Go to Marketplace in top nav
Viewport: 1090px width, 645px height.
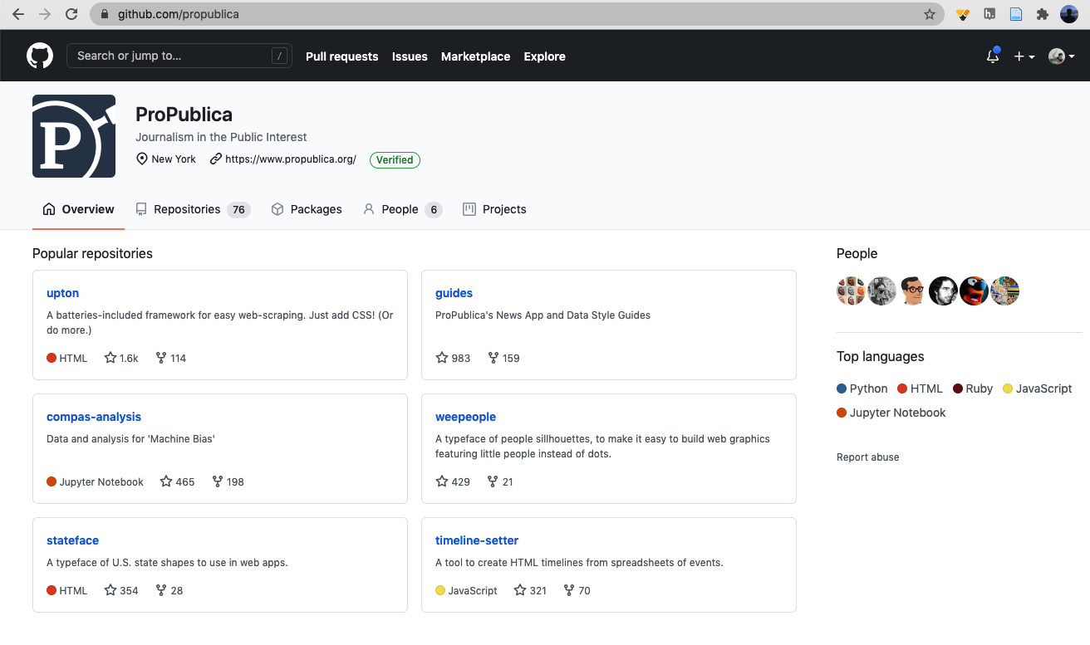click(x=475, y=56)
